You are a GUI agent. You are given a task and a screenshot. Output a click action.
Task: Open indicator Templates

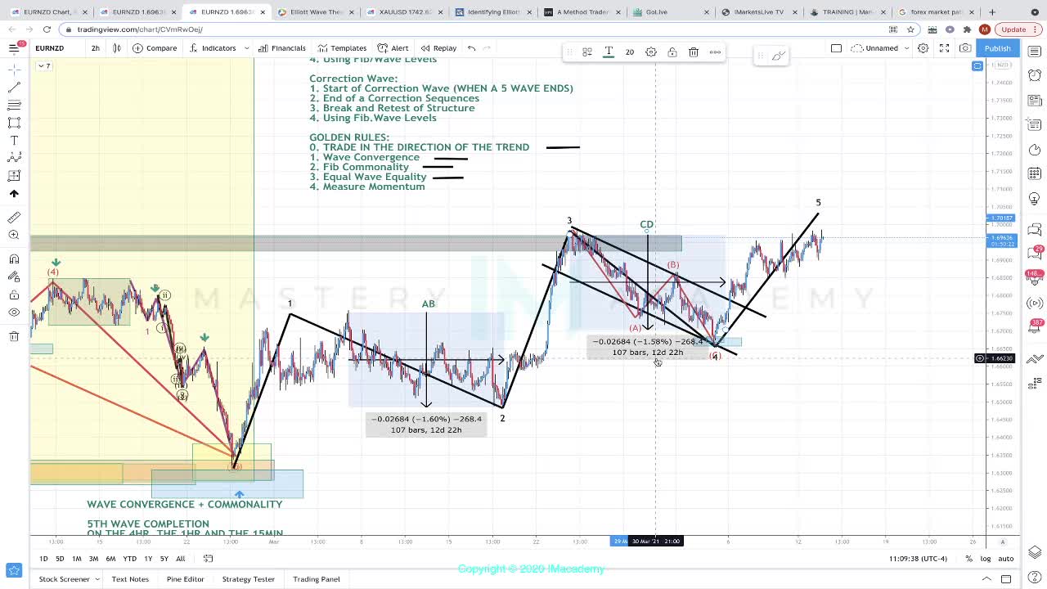point(342,48)
